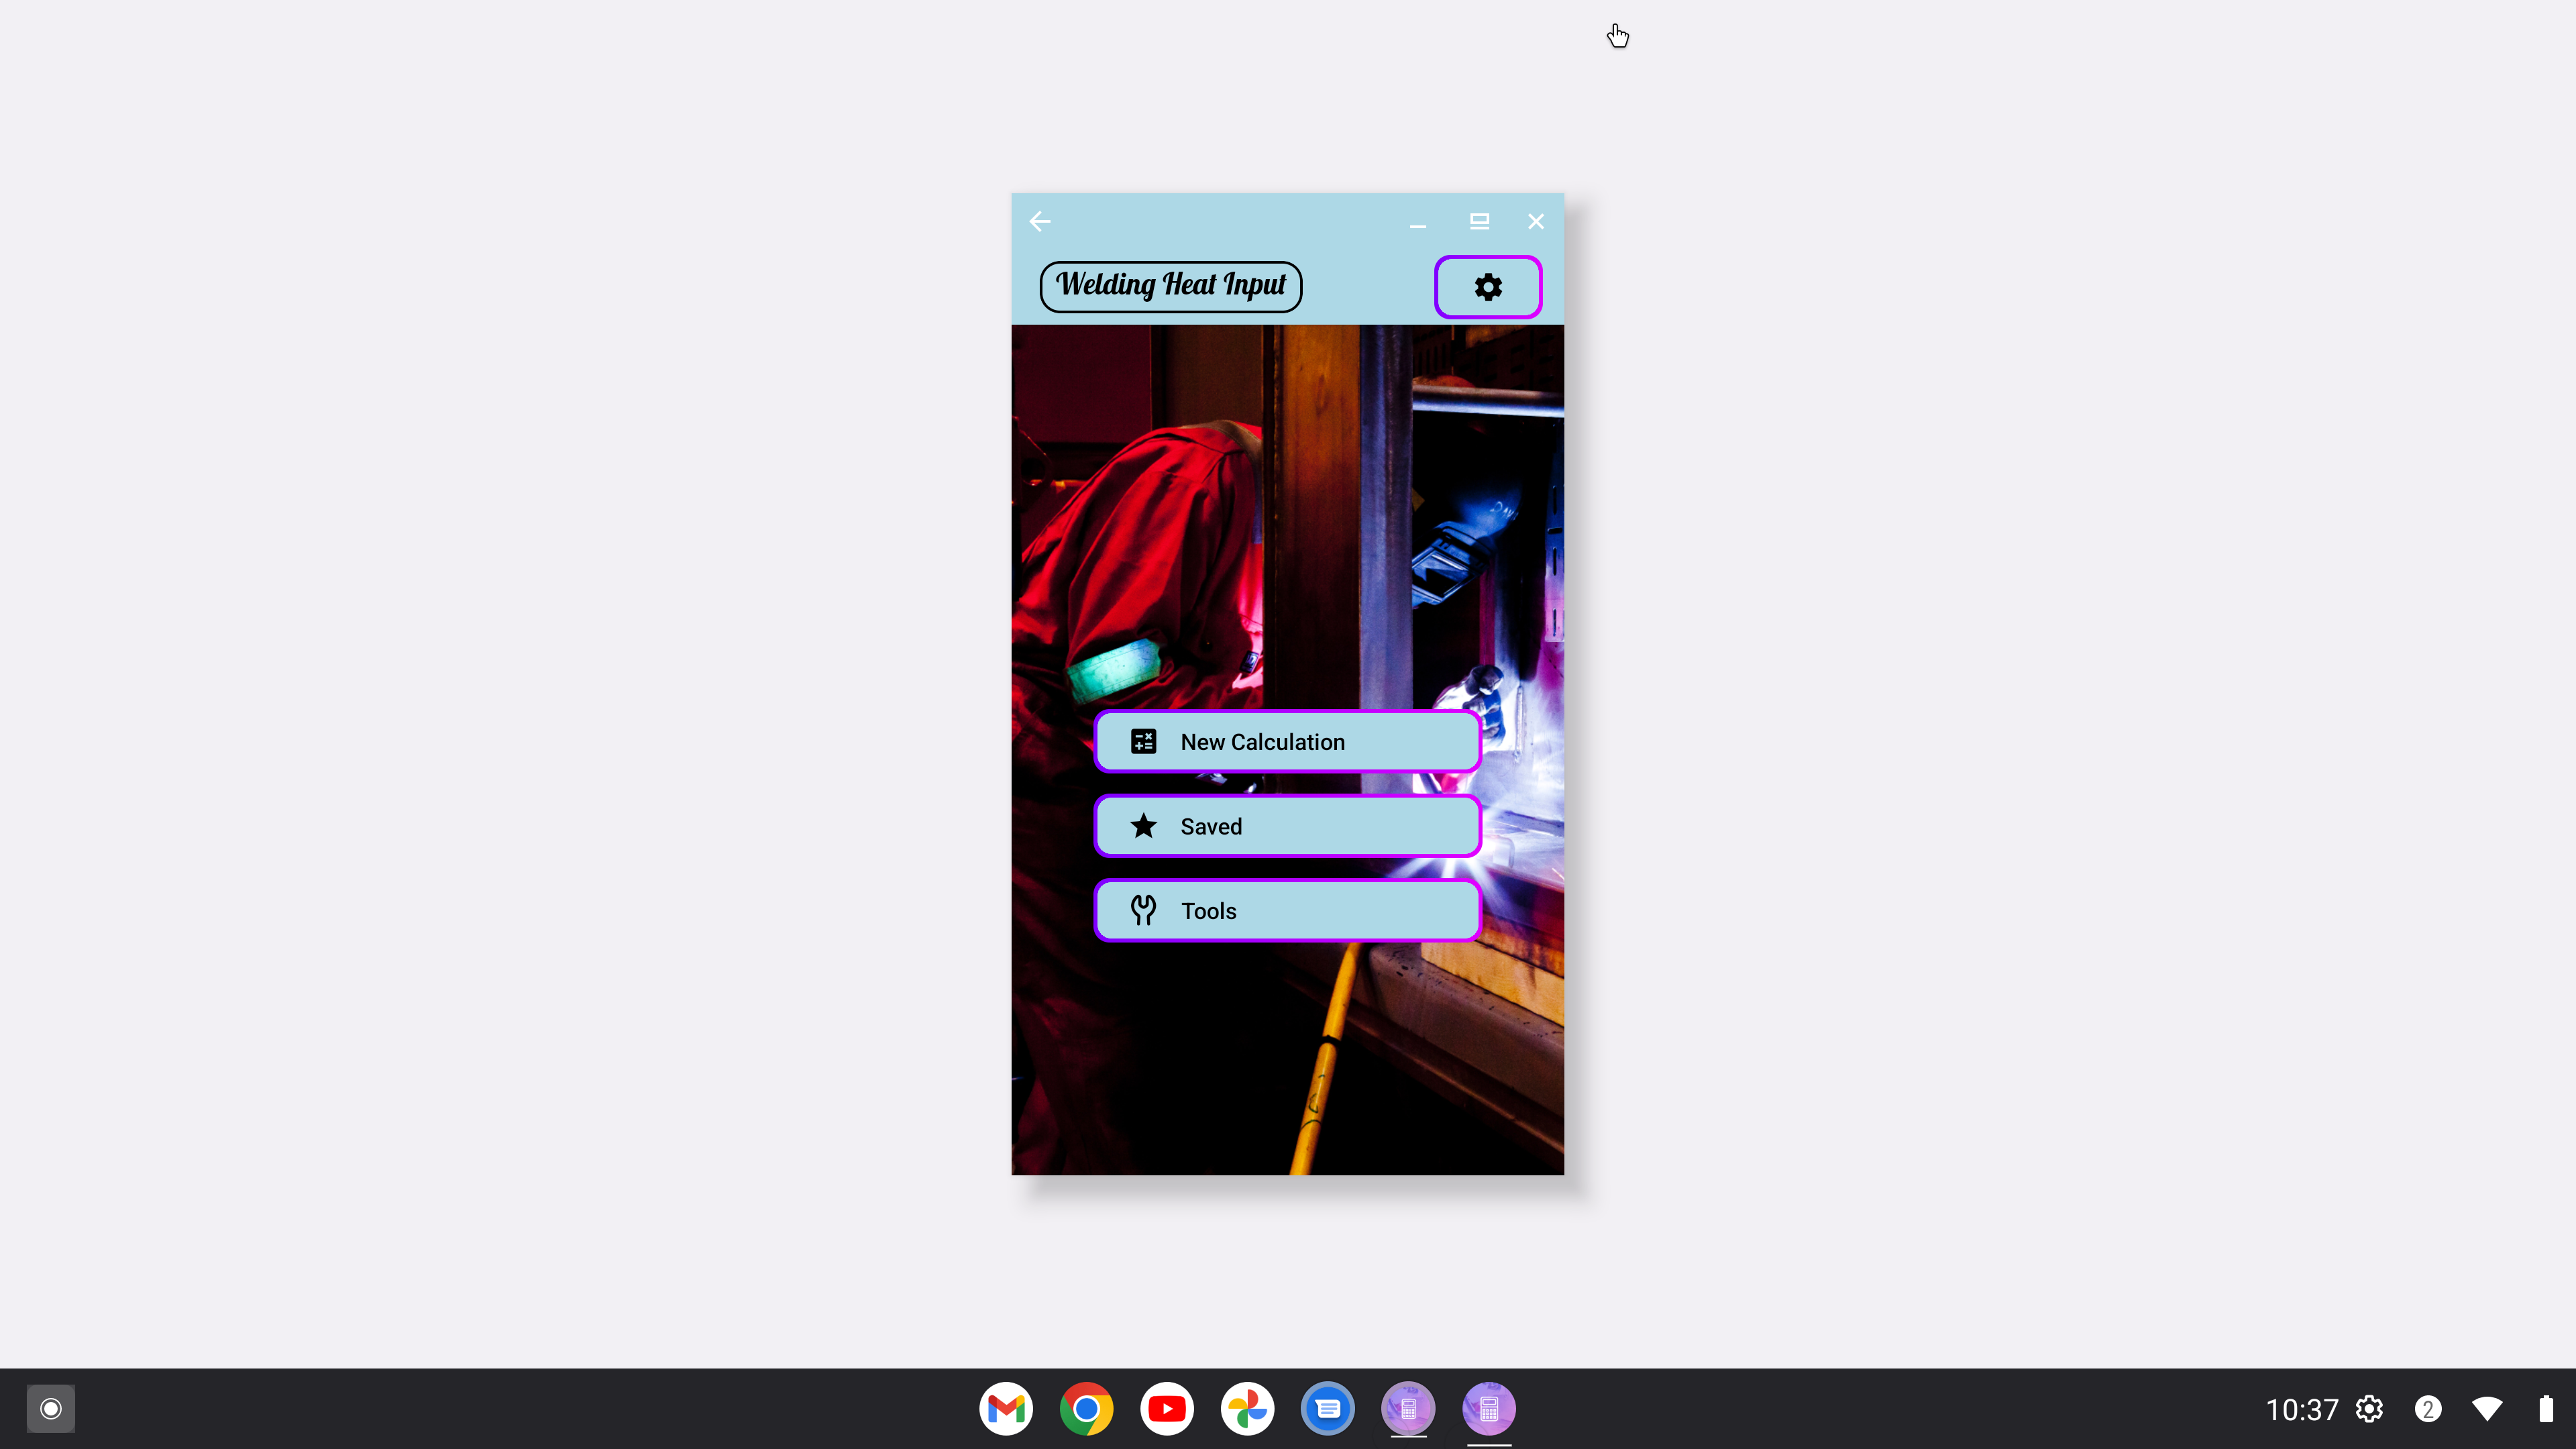Close the Welding Heat Input window
Image resolution: width=2576 pixels, height=1449 pixels.
[x=1536, y=221]
